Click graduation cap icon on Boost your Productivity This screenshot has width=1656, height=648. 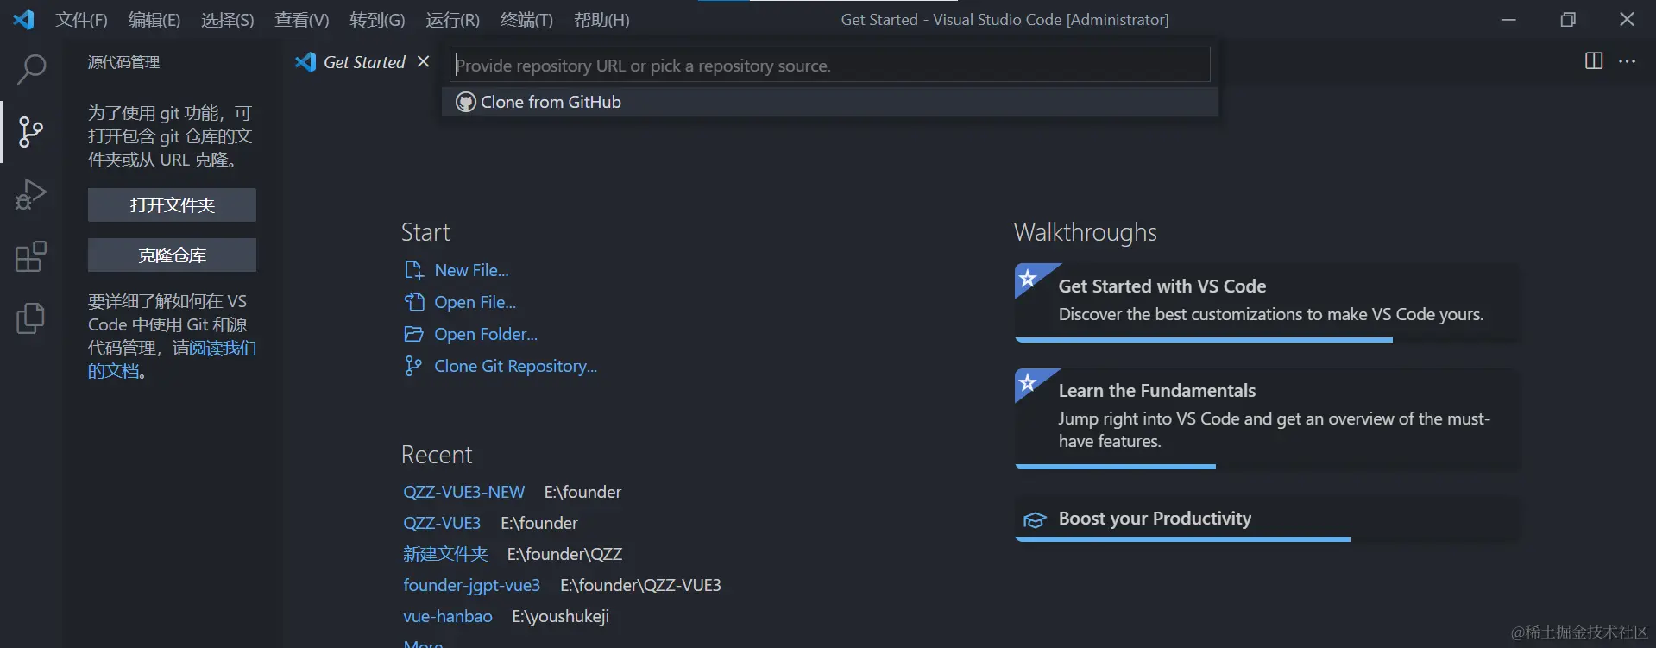[1035, 519]
